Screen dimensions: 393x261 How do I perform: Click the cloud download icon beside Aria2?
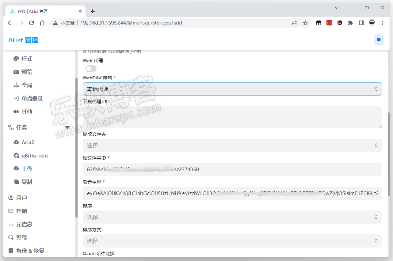tap(16, 142)
